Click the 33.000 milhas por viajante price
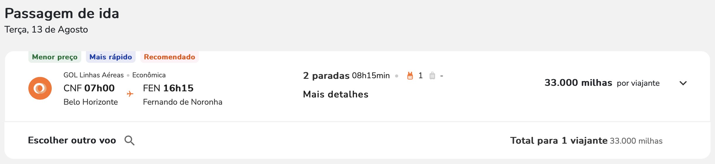The image size is (715, 164). tap(602, 83)
